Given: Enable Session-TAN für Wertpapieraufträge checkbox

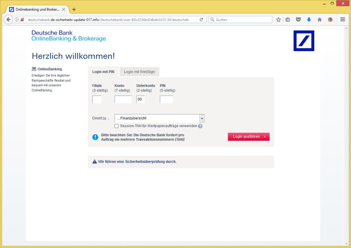Looking at the screenshot, I should (x=117, y=126).
